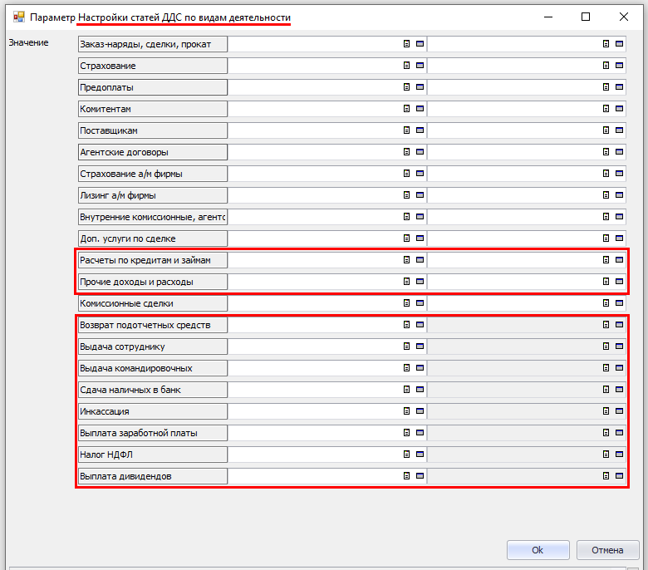This screenshot has width=648, height=570.
Task: Click window icon in first Лизинг а/м фирмы field
Action: pos(420,195)
